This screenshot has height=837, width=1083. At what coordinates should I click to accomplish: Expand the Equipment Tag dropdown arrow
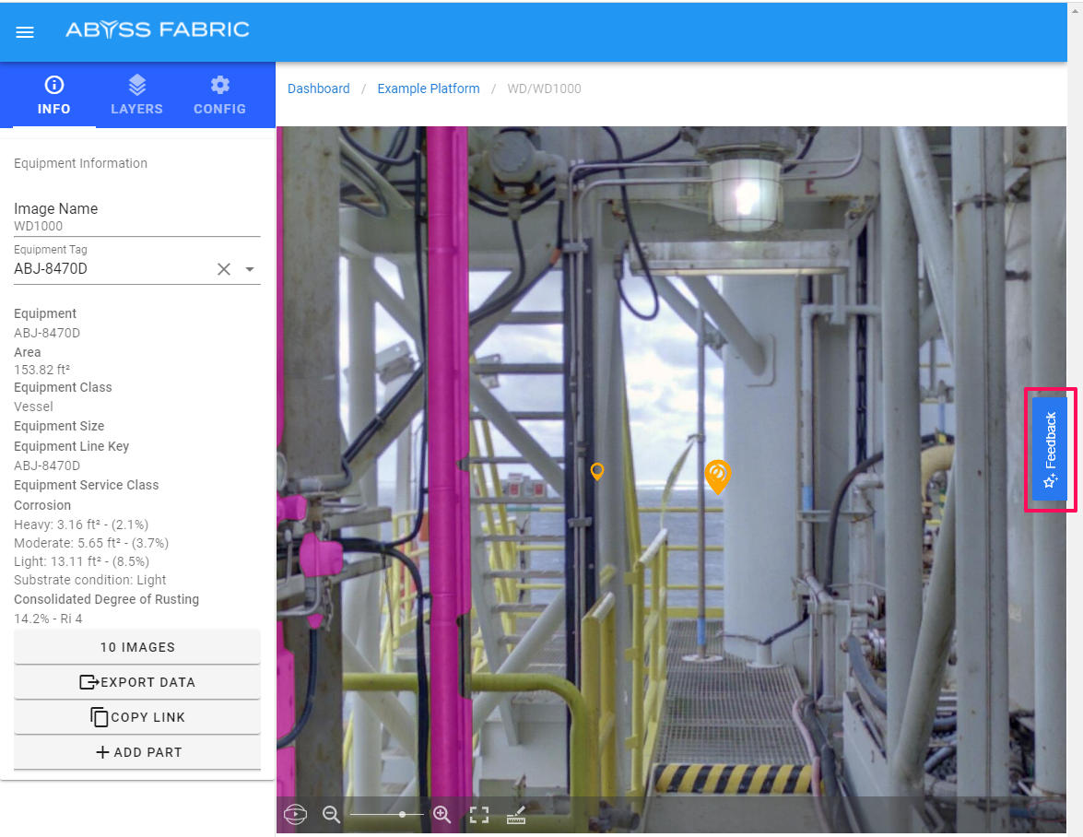(x=250, y=269)
